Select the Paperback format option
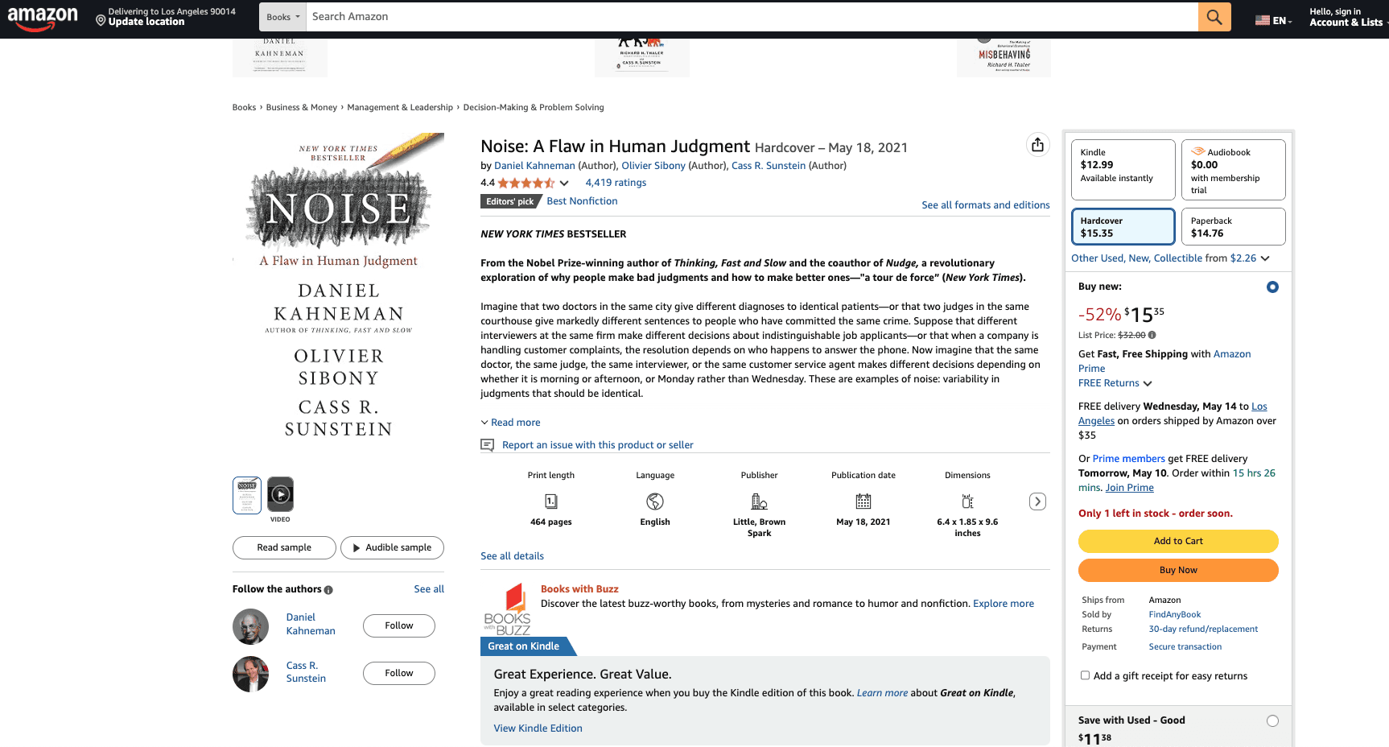The image size is (1389, 747). click(1234, 227)
